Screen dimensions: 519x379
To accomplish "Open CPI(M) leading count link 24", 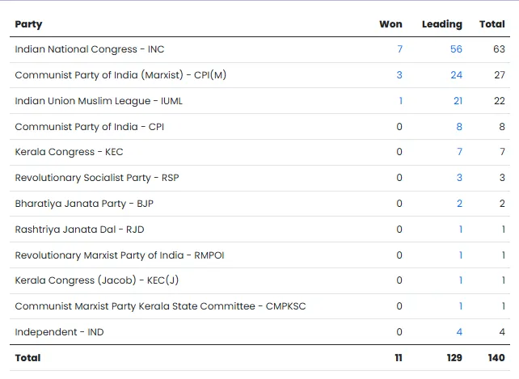I will (x=457, y=75).
